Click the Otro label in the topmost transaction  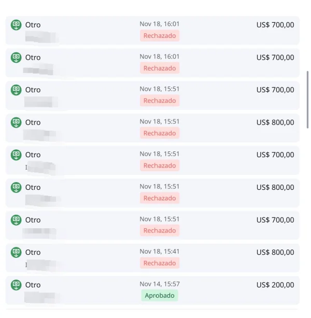33,25
